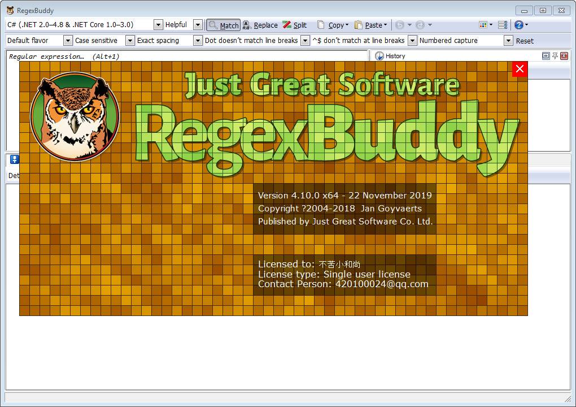
Task: Click the Copyright 2004-2018 Jan Goyvaerts text
Action: (x=340, y=209)
